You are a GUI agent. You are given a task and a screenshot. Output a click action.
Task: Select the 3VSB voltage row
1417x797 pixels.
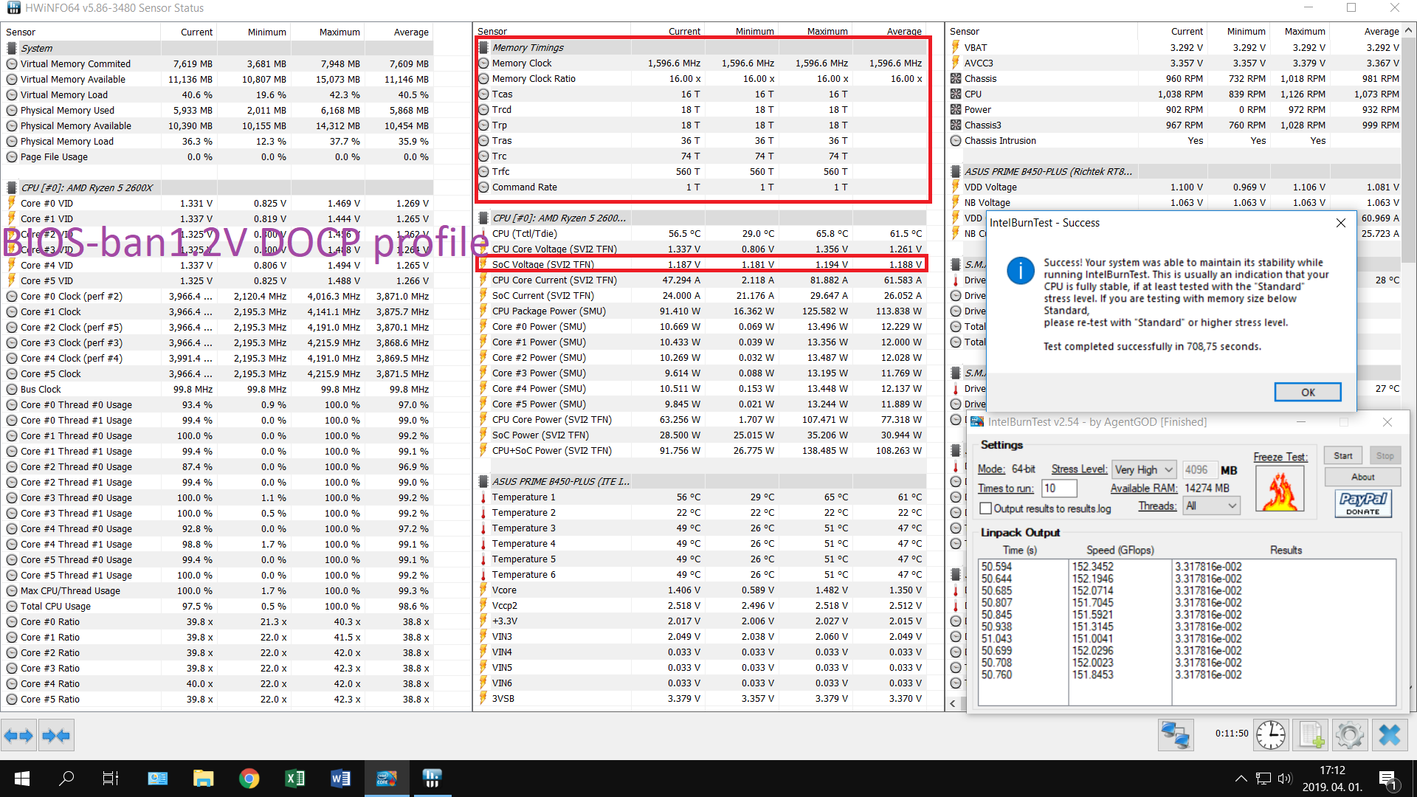pyautogui.click(x=700, y=699)
